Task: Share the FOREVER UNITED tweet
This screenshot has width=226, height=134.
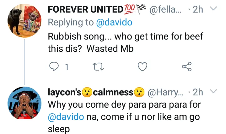Action: tap(187, 67)
